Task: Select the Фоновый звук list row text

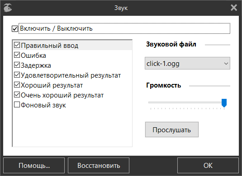Action: tap(43, 105)
